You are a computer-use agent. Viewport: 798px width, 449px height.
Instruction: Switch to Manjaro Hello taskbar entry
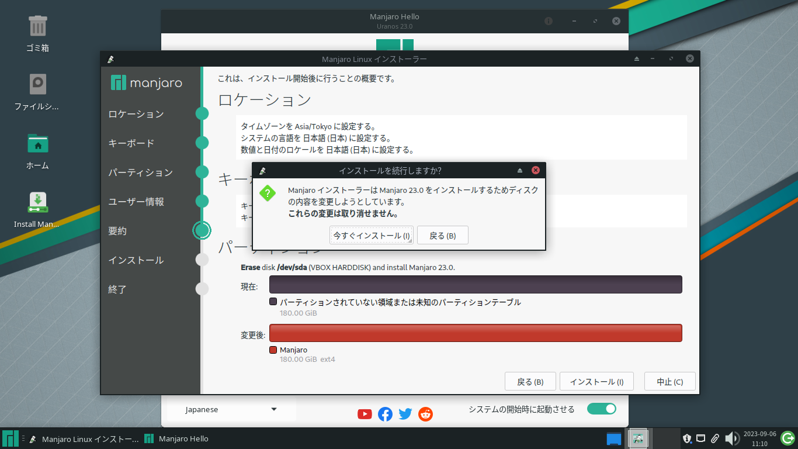[176, 438]
